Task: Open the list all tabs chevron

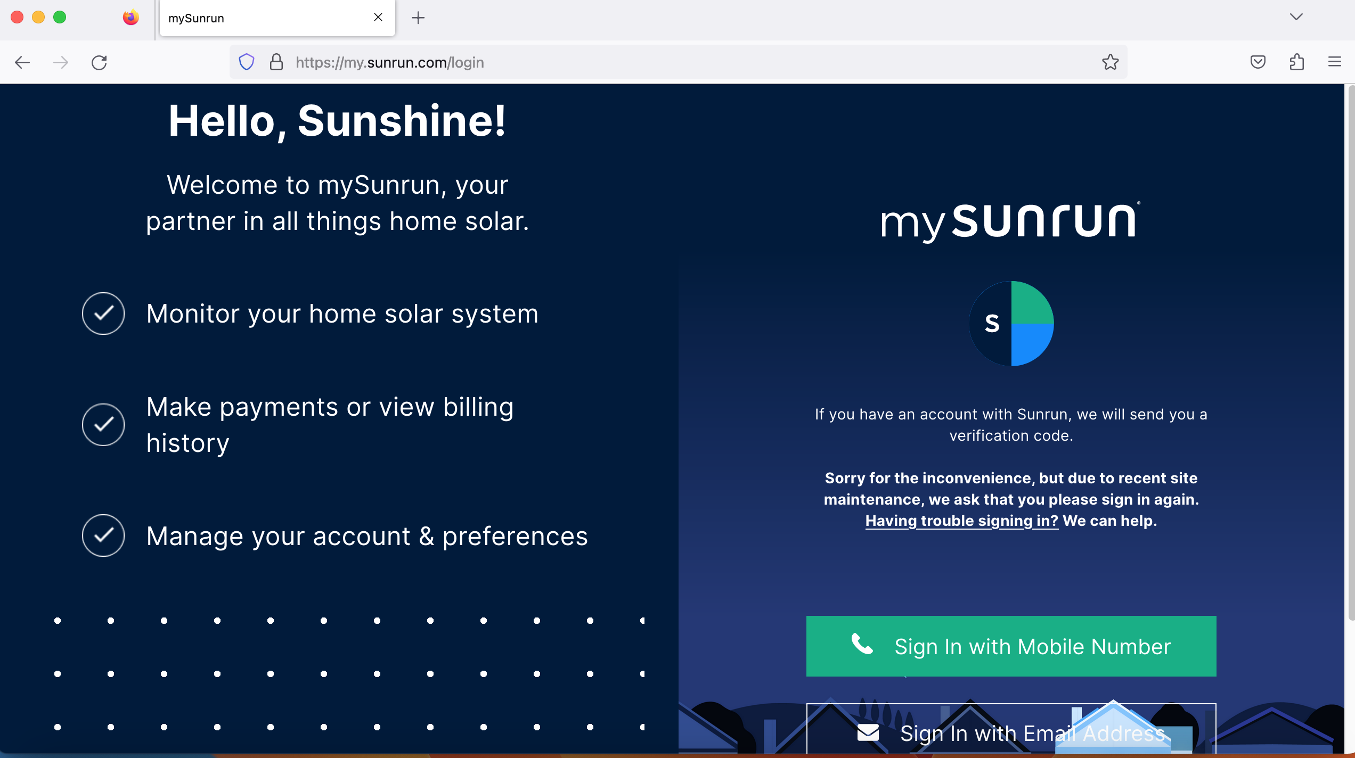Action: click(1296, 18)
